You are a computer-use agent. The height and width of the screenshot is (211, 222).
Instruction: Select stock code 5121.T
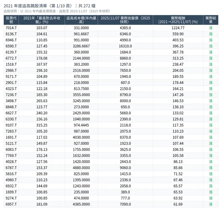pyautogui.click(x=11, y=143)
